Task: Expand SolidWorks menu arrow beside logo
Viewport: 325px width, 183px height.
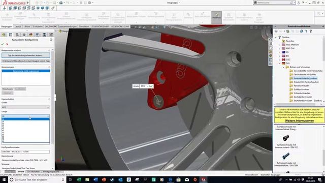Action: (28, 3)
